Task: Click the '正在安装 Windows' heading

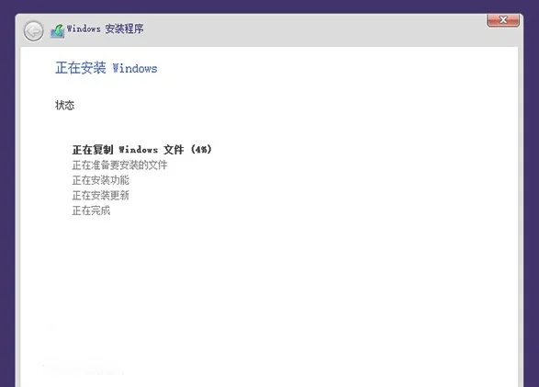Action: pos(107,68)
